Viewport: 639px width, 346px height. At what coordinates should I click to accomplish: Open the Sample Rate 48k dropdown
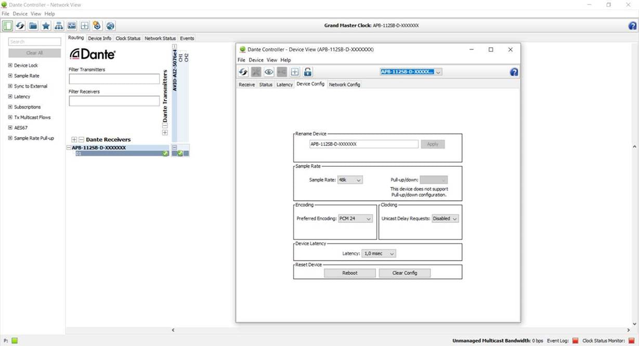point(350,180)
